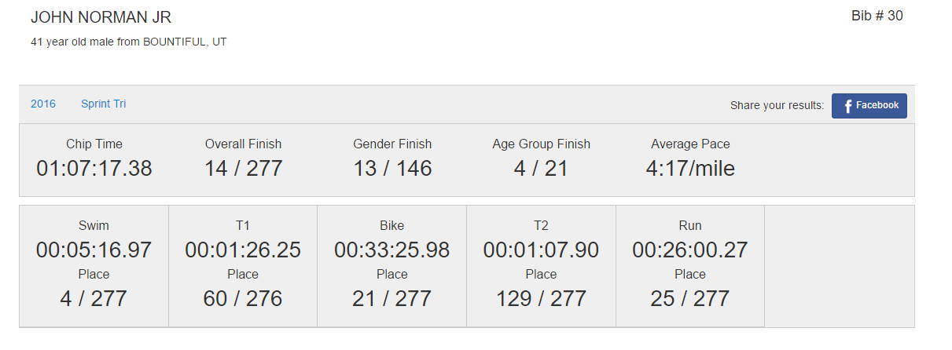Viewport: 952px width, 350px height.
Task: Select the Bike split time 00:33:25.98
Action: click(x=392, y=250)
